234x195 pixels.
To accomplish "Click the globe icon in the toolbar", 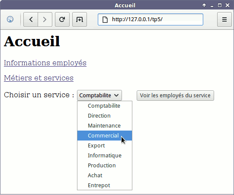I will click(x=10, y=19).
